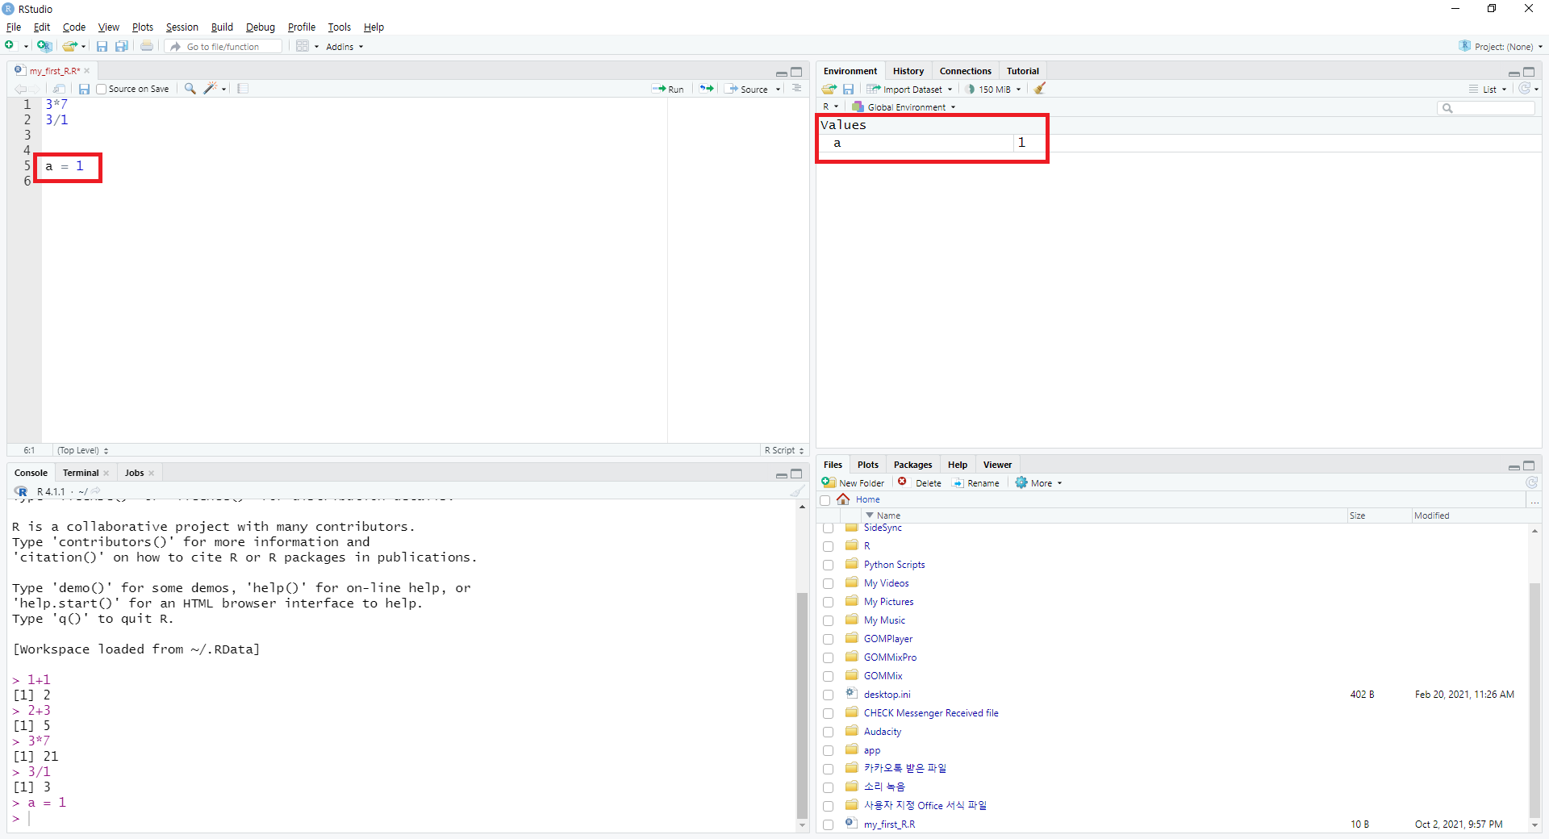Open the Session menu
This screenshot has width=1549, height=839.
[182, 27]
